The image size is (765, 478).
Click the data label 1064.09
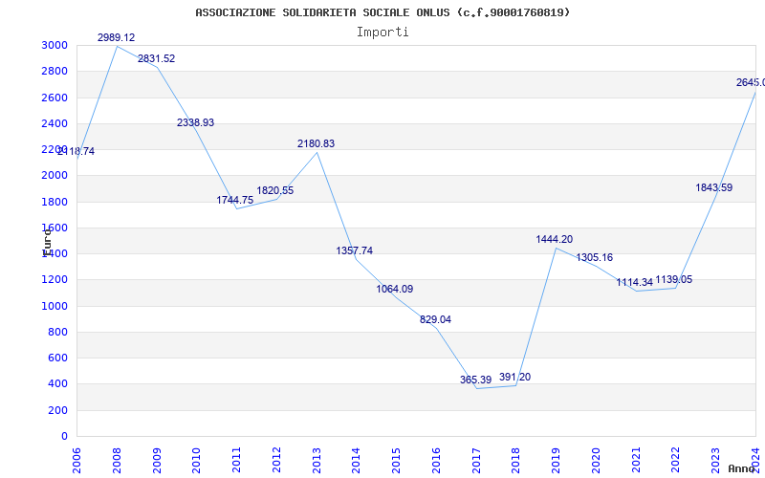click(395, 290)
